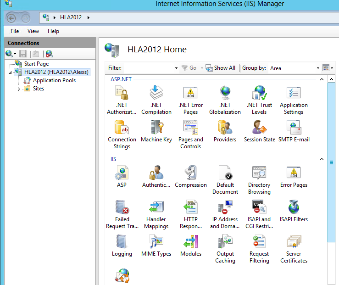339x285 pixels.
Task: Select Application Pools in Connections tree
Action: [x=54, y=80]
